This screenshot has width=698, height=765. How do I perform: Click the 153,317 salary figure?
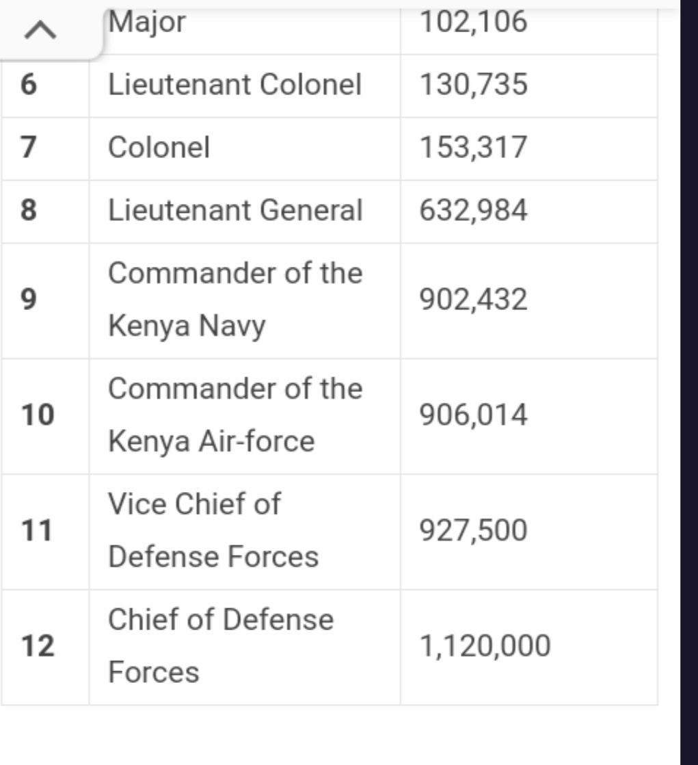click(473, 147)
